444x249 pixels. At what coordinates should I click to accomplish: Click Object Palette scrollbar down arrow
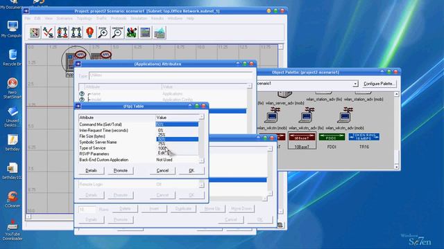tap(396, 167)
